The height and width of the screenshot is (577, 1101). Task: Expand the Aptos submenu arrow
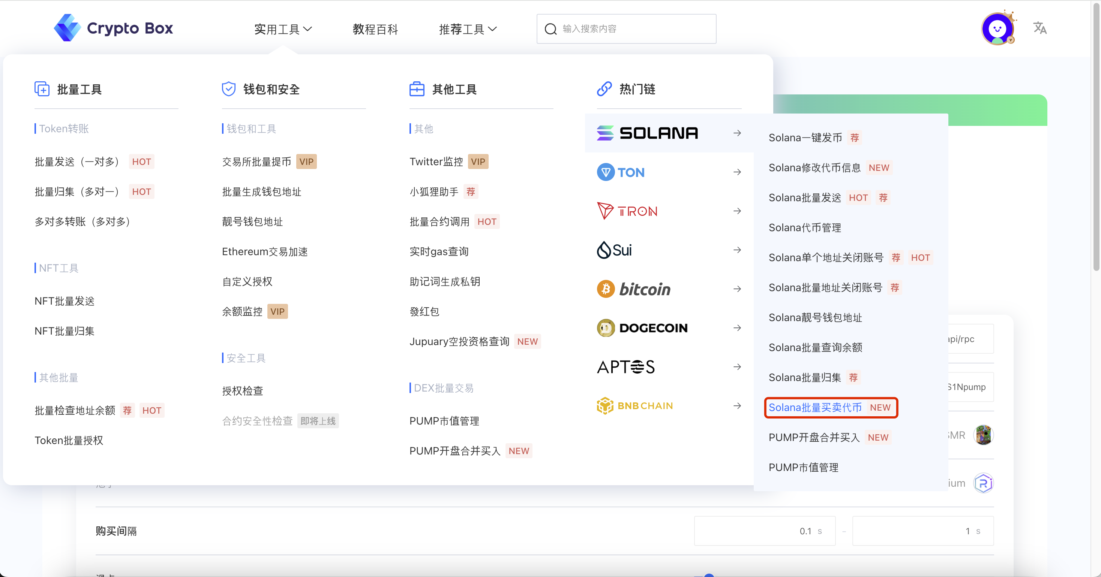point(737,367)
